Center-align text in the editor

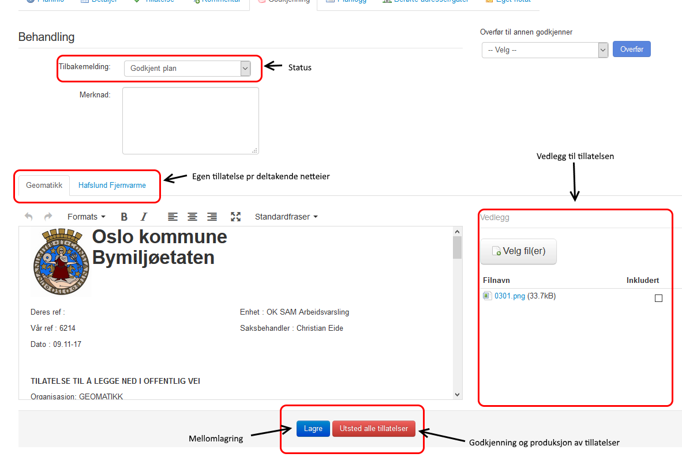pos(192,216)
